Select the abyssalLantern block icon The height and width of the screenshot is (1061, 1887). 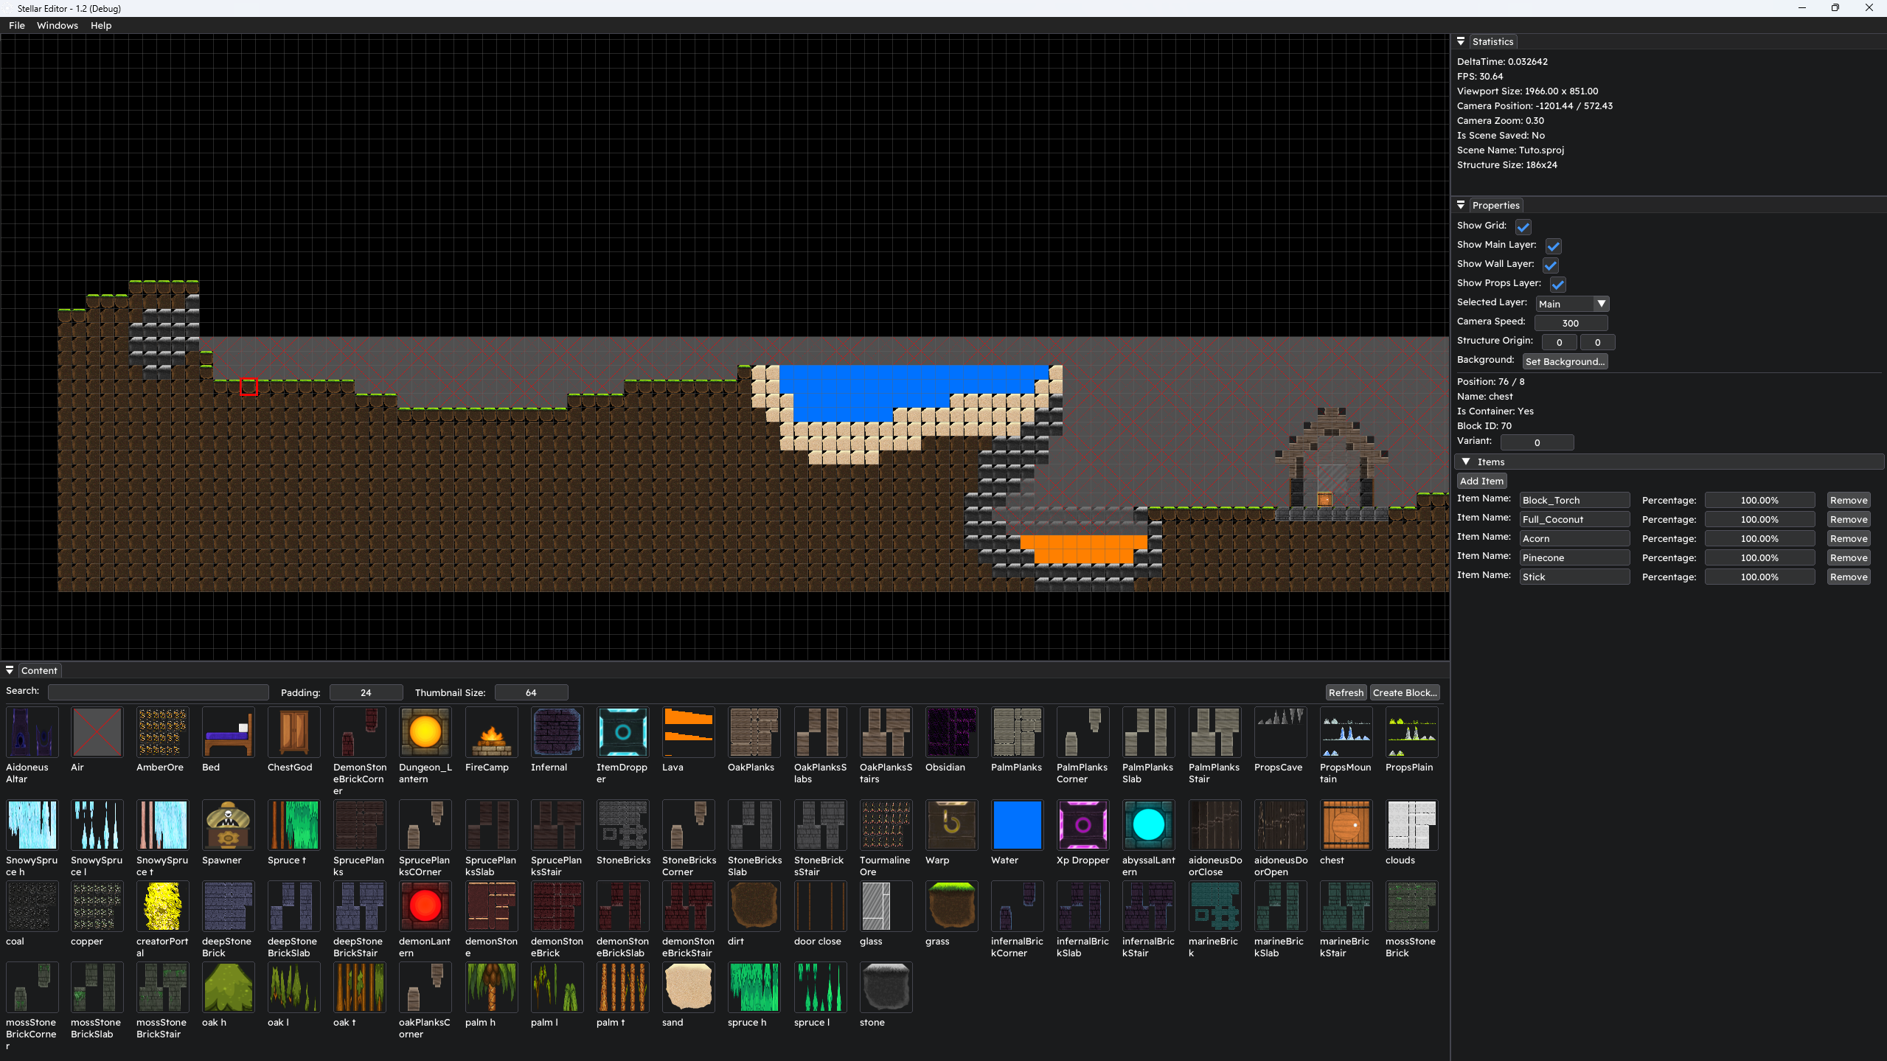coord(1149,825)
